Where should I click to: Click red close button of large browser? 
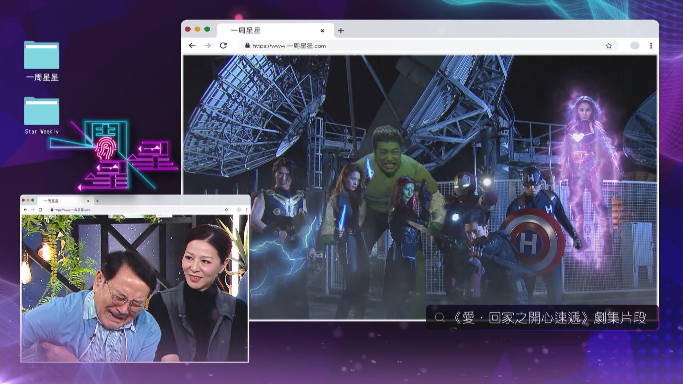click(x=188, y=29)
